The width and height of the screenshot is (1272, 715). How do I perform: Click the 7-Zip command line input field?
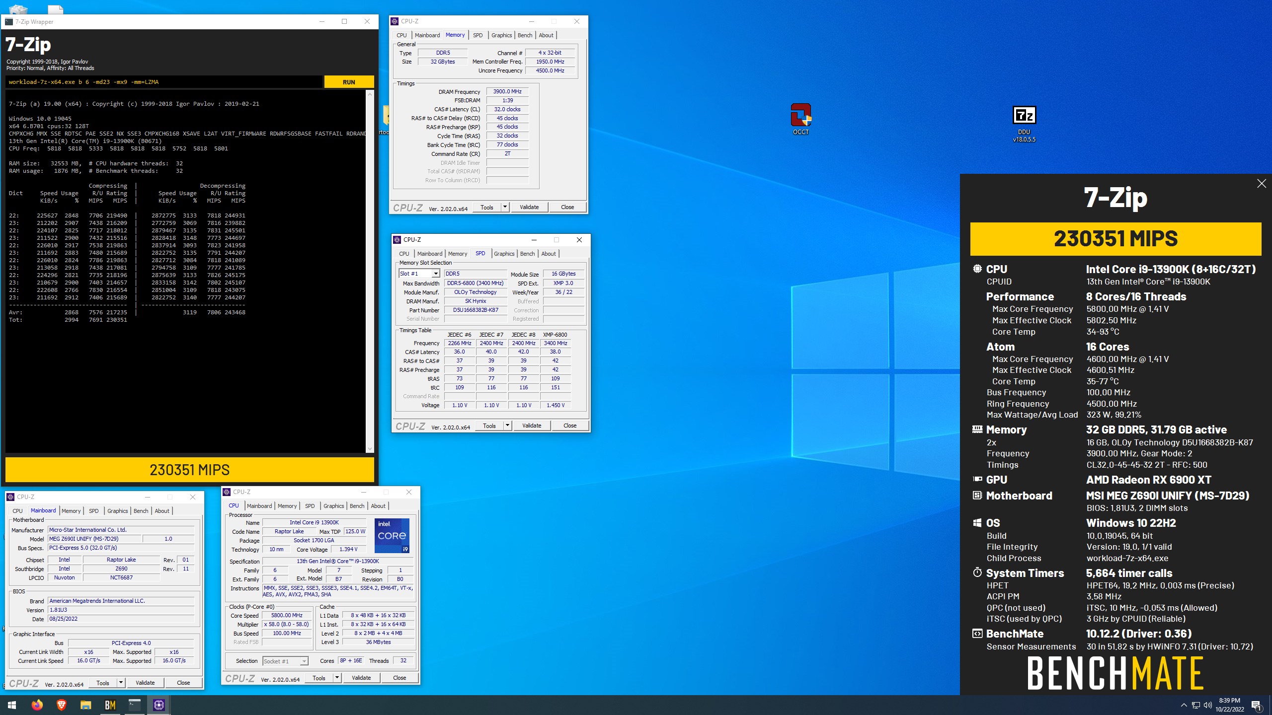[163, 82]
